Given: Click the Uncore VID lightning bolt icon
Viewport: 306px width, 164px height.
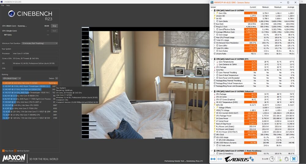Looking at the screenshot, I should (x=217, y=16).
